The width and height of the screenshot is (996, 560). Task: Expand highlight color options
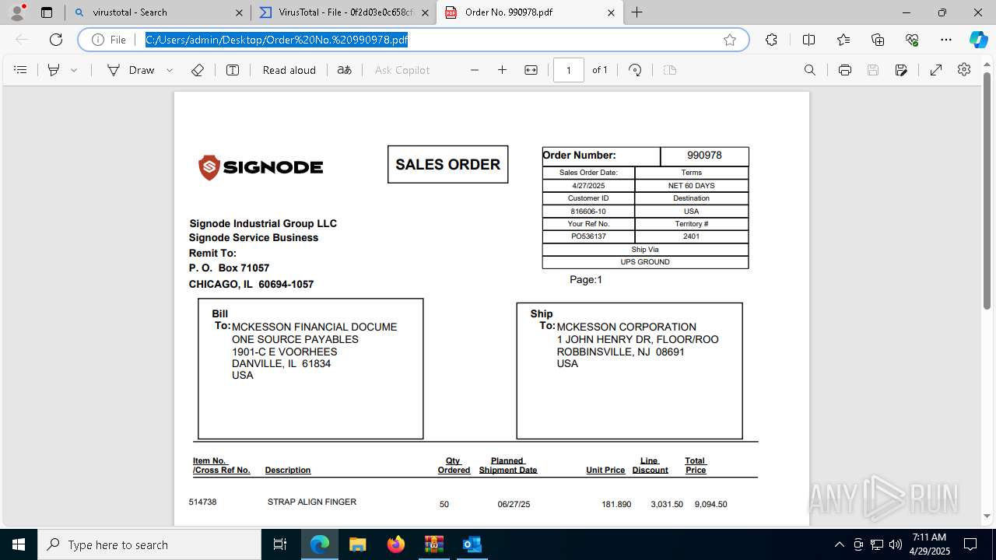[74, 70]
